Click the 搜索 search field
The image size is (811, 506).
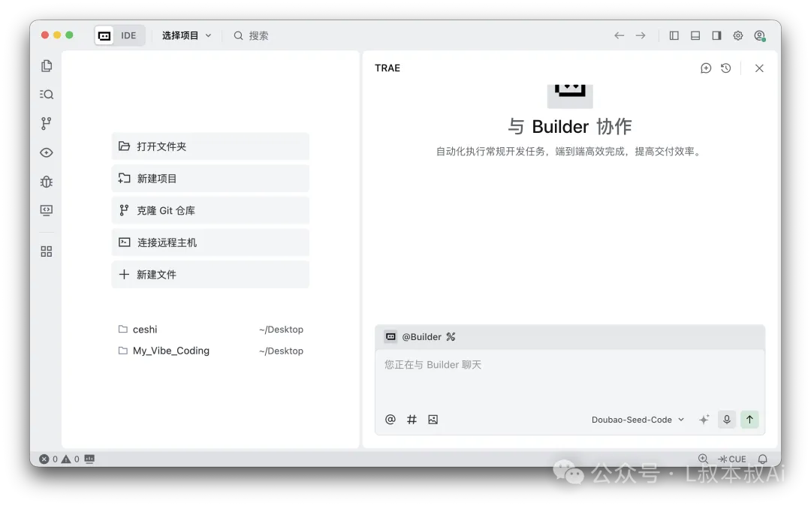pyautogui.click(x=252, y=36)
